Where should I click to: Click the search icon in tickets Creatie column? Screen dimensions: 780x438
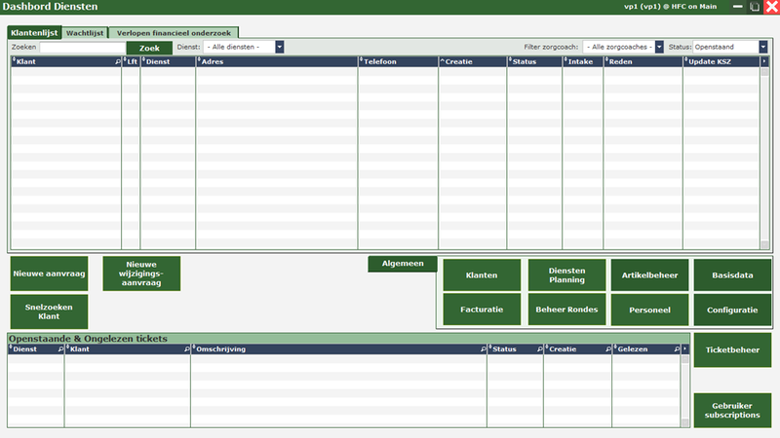(606, 348)
